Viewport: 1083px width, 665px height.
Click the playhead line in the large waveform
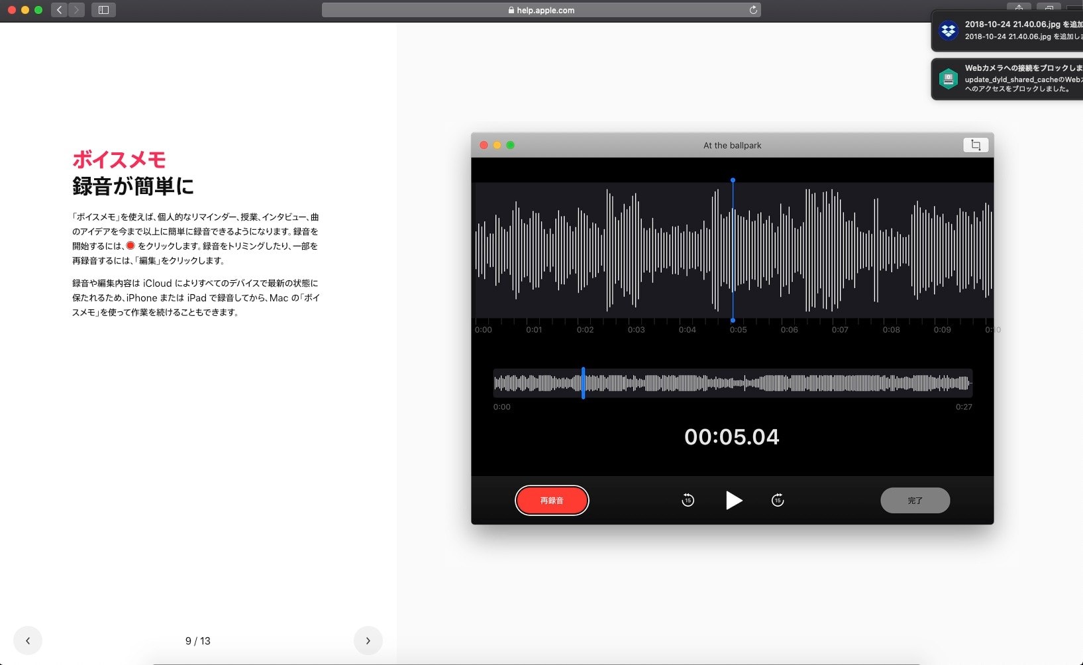(733, 250)
